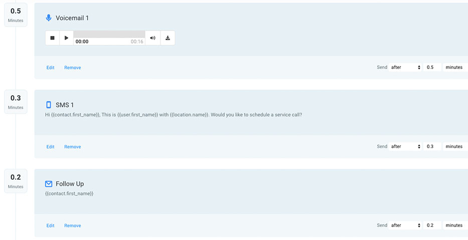This screenshot has width=468, height=240.
Task: Open Voicemail 1 minutes unit dropdown
Action: click(x=455, y=67)
